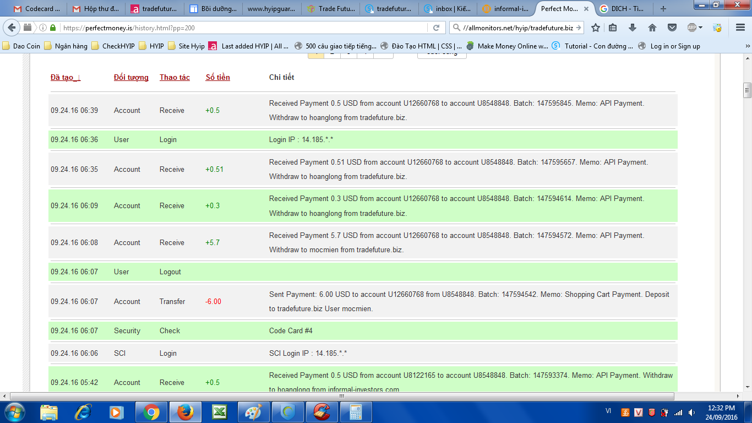Viewport: 752px width, 423px height.
Task: Select the Firefox taskbar button
Action: click(x=186, y=412)
